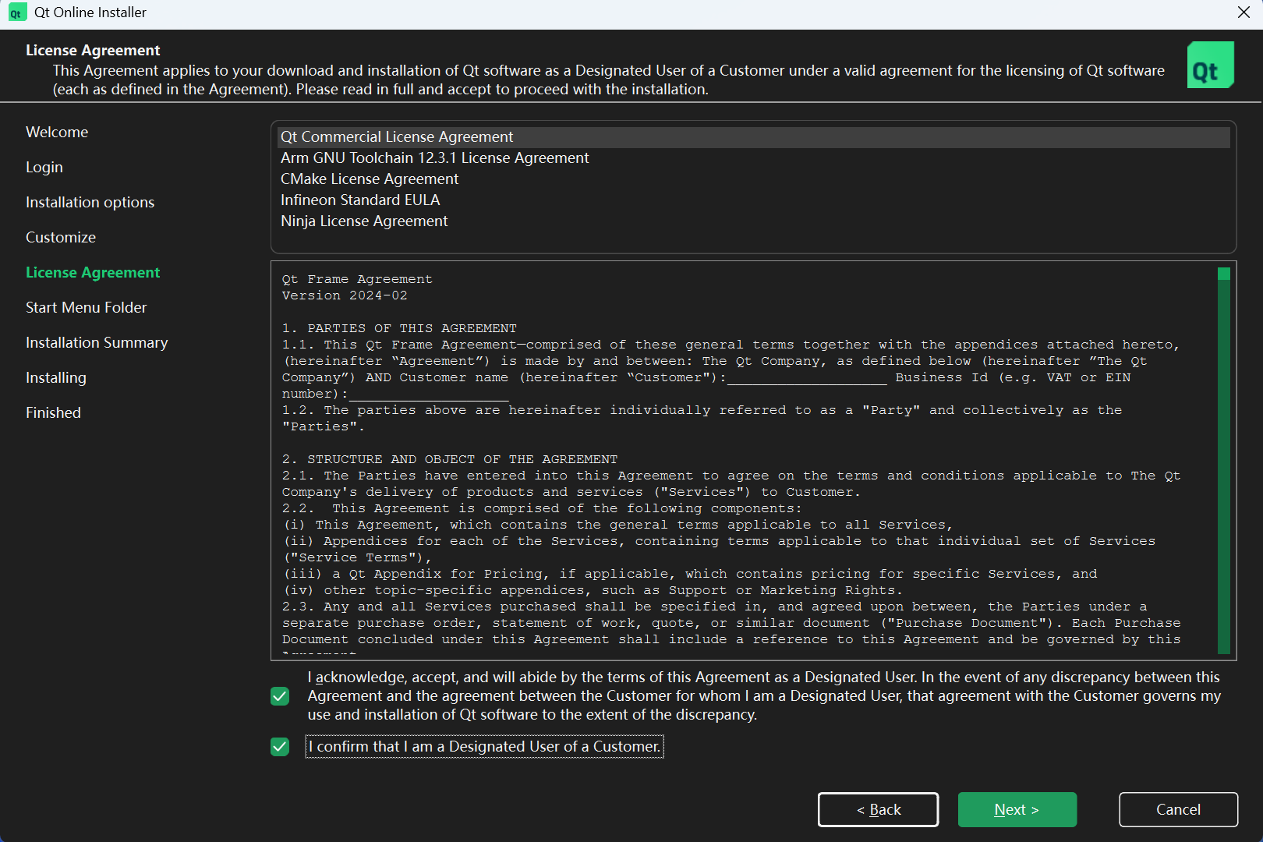This screenshot has height=842, width=1263.
Task: Click the Installing step in sidebar
Action: pyautogui.click(x=56, y=378)
